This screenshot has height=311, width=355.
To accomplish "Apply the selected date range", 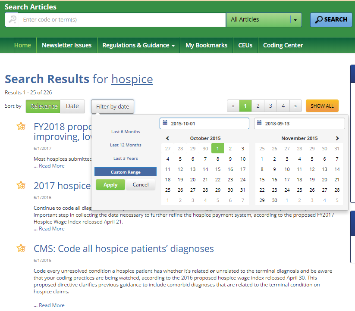I will (110, 184).
